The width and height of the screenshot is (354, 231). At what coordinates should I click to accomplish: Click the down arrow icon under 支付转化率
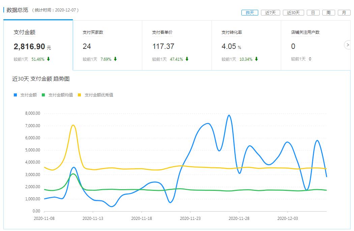click(x=256, y=59)
